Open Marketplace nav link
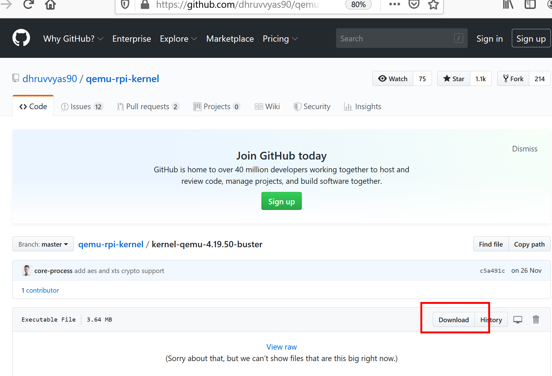This screenshot has height=376, width=552. 230,39
